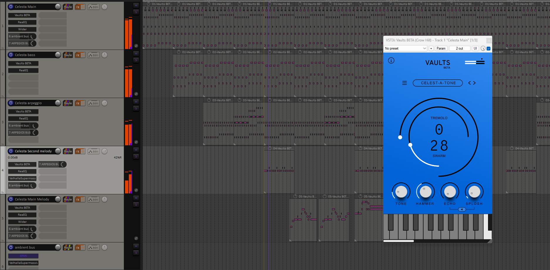Open Route settings for Celesta Main
The height and width of the screenshot is (270, 550).
click(68, 7)
